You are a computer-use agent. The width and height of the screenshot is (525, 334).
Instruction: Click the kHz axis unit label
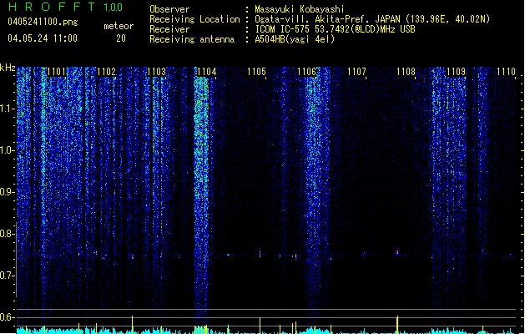pos(8,68)
